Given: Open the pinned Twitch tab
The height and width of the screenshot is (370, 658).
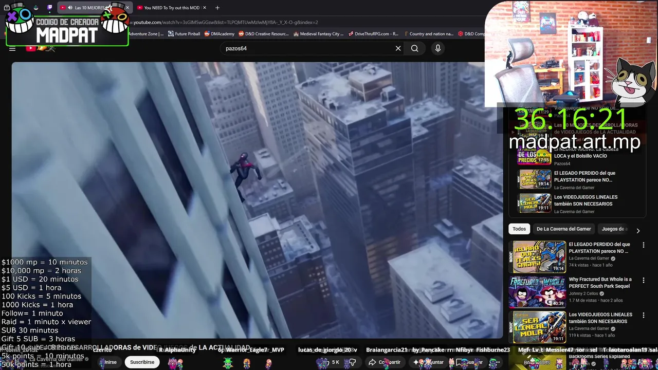Looking at the screenshot, I should 50,8.
